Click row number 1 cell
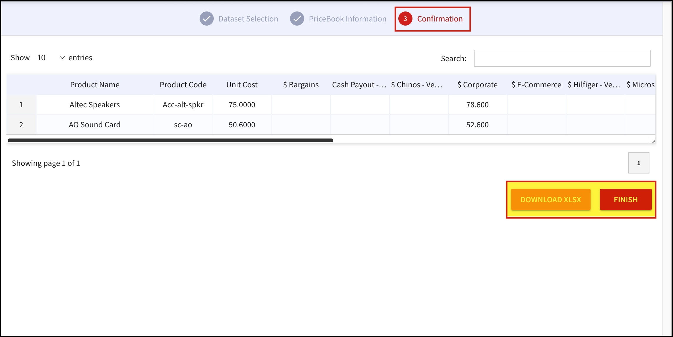This screenshot has height=337, width=673. point(21,105)
